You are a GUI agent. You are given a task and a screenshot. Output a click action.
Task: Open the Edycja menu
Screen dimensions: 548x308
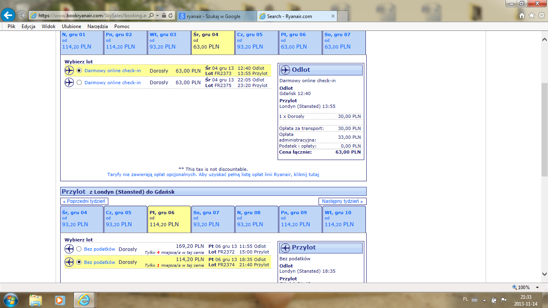[28, 26]
